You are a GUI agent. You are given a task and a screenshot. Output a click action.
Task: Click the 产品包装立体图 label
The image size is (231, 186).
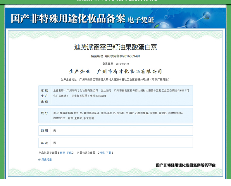tap(86, 153)
